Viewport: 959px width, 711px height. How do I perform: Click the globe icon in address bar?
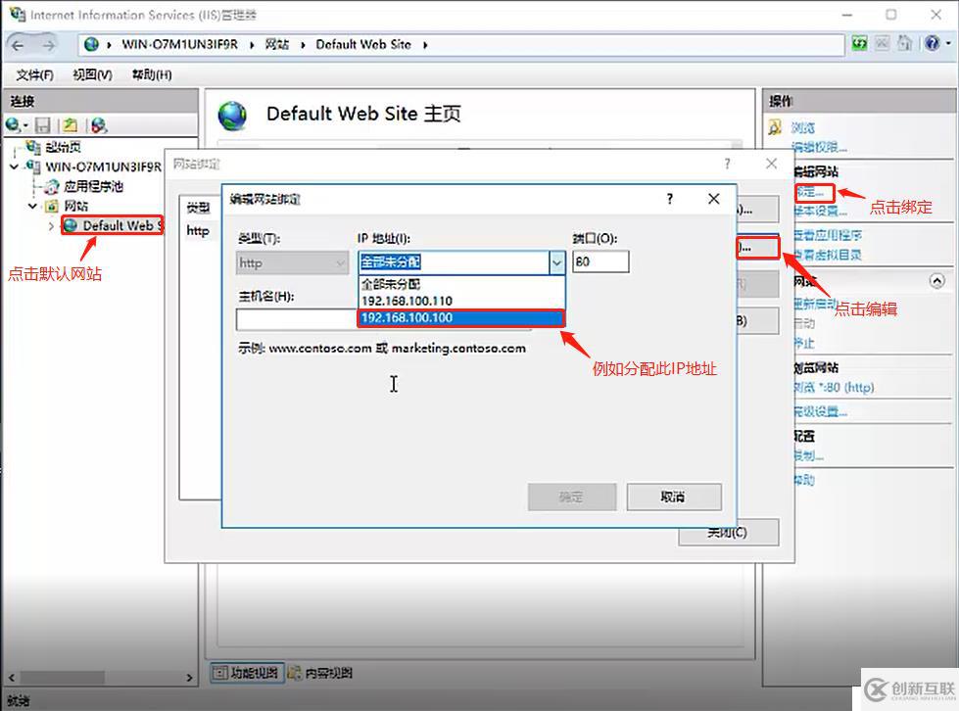pyautogui.click(x=92, y=44)
